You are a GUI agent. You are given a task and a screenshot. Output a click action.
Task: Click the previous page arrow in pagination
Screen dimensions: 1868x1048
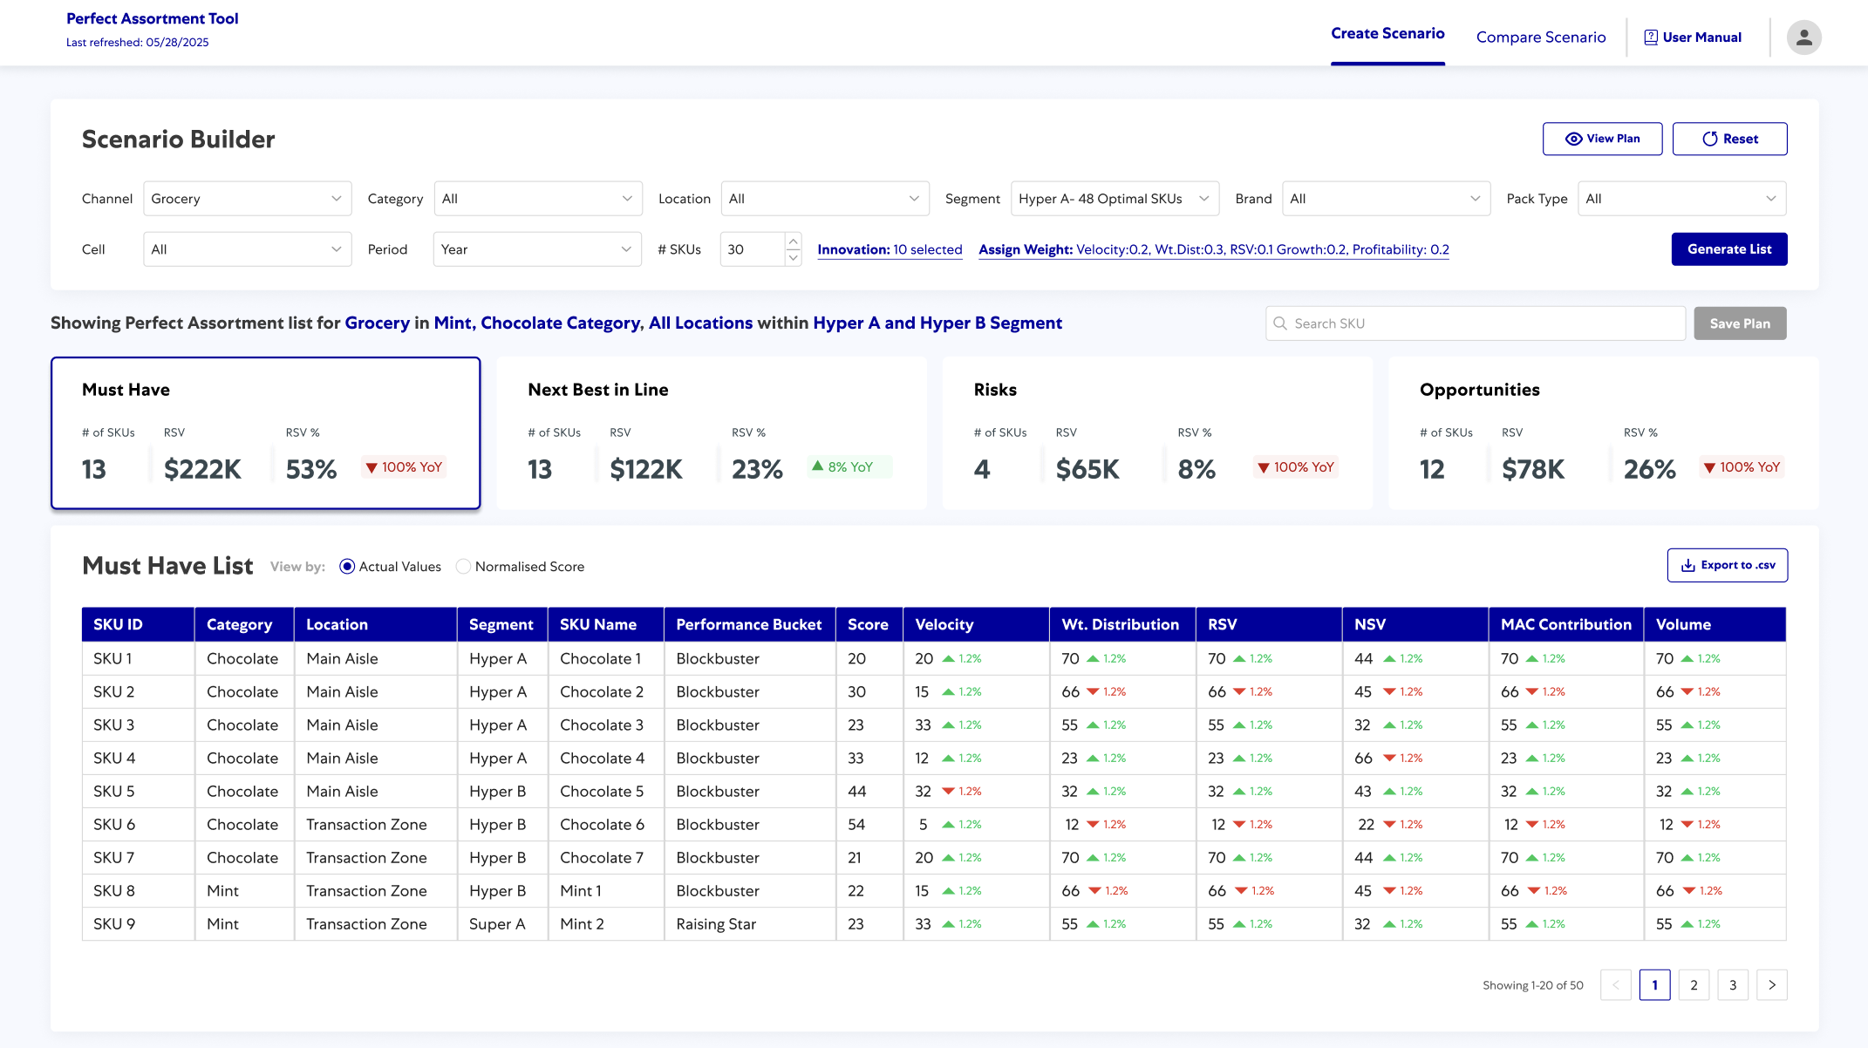pos(1616,985)
